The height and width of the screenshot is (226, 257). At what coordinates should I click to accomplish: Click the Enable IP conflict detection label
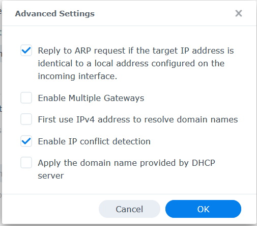pos(94,141)
